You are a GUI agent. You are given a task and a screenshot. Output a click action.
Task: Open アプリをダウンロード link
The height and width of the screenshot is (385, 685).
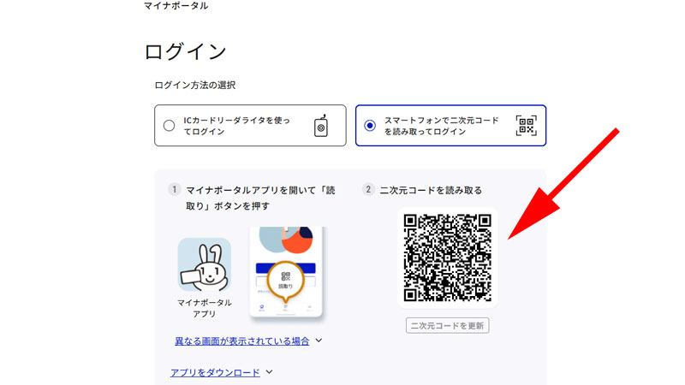coord(215,372)
